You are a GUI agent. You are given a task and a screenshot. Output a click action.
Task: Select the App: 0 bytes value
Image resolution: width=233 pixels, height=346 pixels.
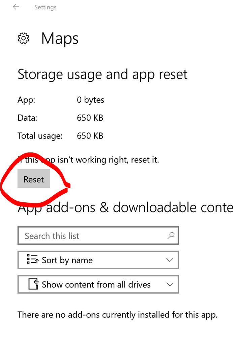90,100
